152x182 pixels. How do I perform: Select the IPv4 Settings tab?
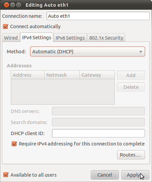[x=37, y=38]
